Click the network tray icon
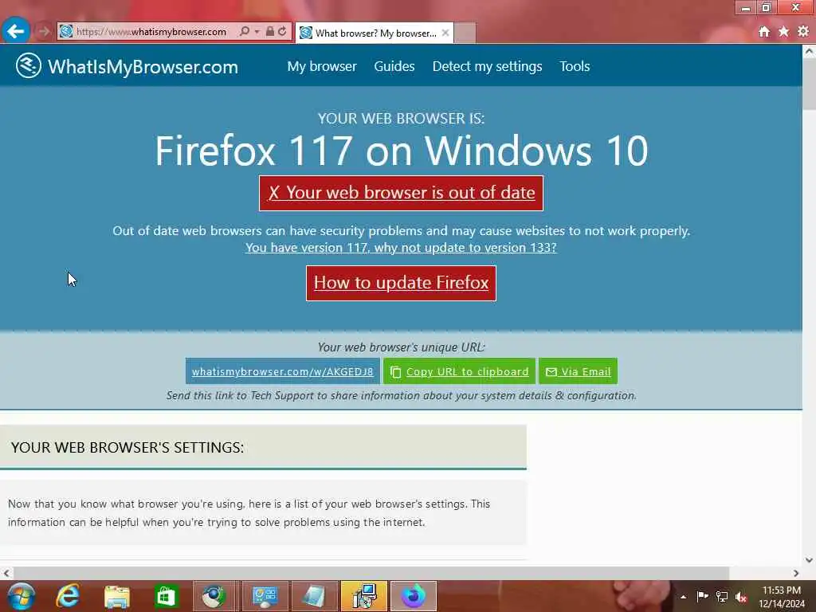This screenshot has width=816, height=612. [722, 597]
